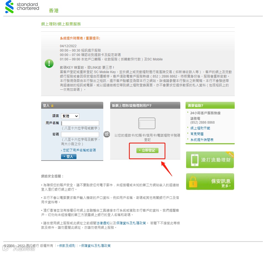Click the 24小時客戶服務熱線 hotline text
Viewport: 267px width, 253px height.
[205, 113]
